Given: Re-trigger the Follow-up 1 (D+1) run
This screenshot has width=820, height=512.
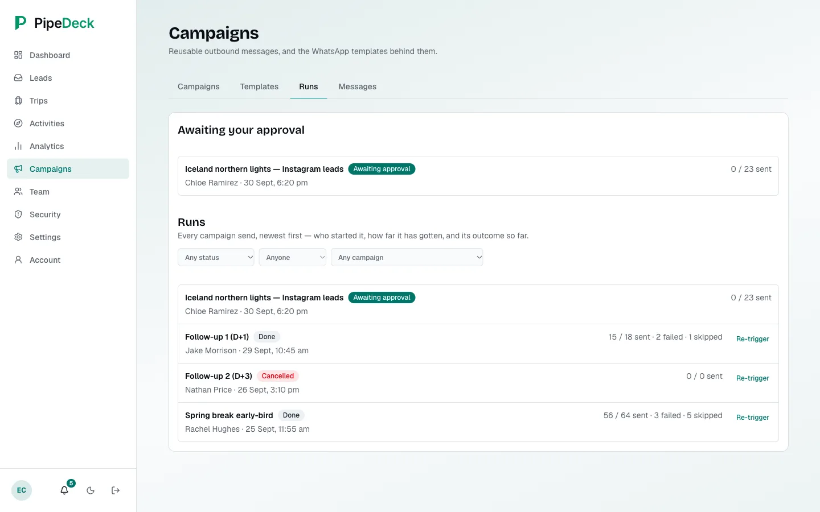Looking at the screenshot, I should (753, 339).
